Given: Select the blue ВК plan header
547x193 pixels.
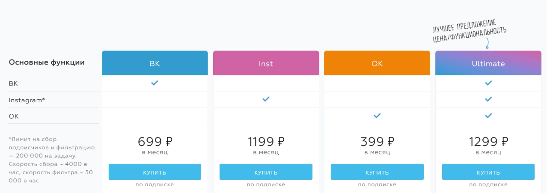Looking at the screenshot, I should [x=155, y=63].
